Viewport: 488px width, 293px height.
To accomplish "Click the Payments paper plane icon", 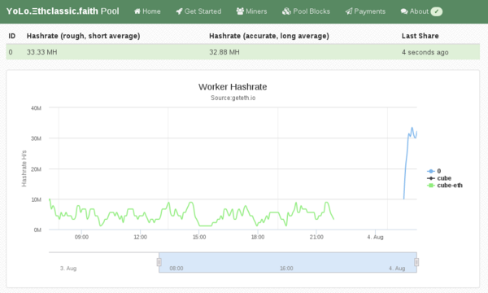I will tap(349, 11).
